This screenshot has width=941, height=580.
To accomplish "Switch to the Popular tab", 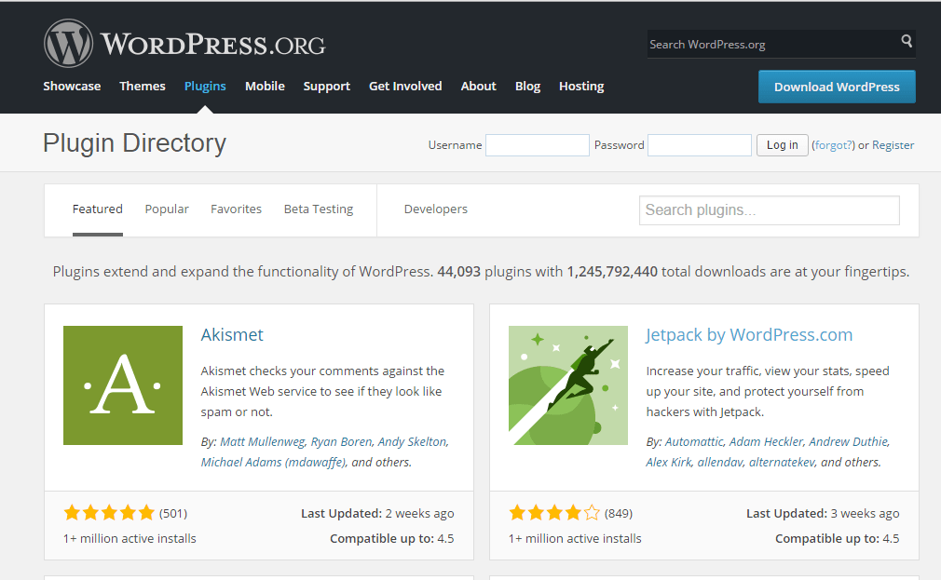I will coord(167,209).
